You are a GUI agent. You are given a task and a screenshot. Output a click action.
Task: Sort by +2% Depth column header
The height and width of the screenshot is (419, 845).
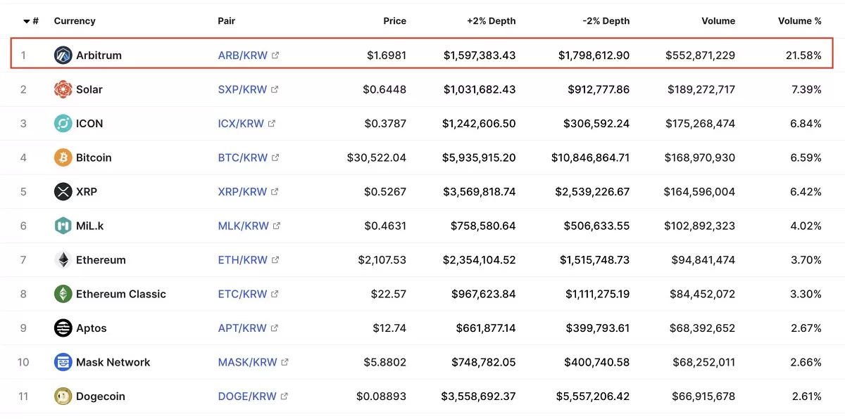(x=491, y=21)
